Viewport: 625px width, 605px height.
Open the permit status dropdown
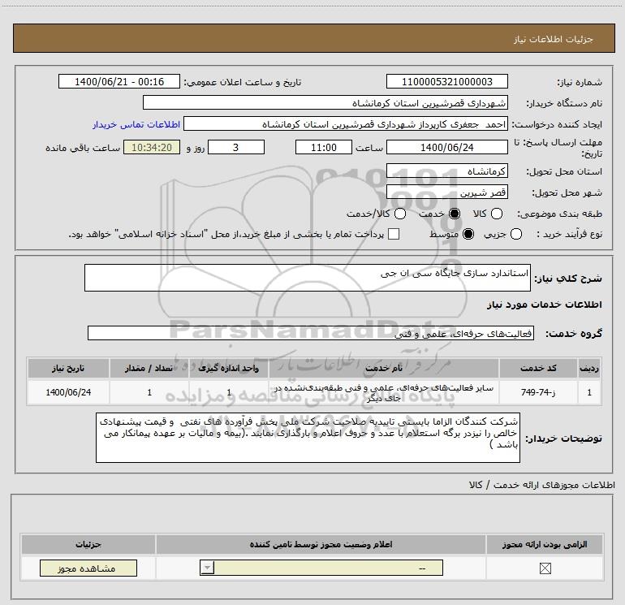click(321, 568)
